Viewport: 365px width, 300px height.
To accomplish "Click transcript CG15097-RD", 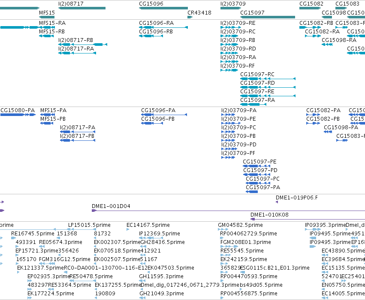I will 268,87.
